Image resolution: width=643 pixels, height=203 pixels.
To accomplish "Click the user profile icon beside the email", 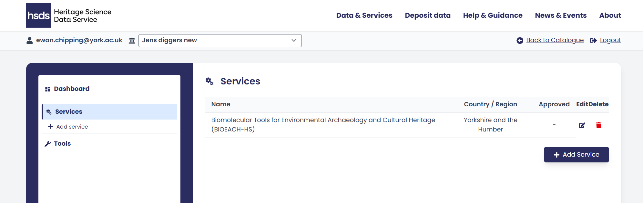I will tap(30, 40).
